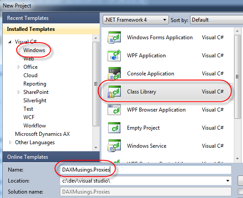Click the WPF Browser Application icon
Viewport: 243px width, 198px height.
[114, 109]
